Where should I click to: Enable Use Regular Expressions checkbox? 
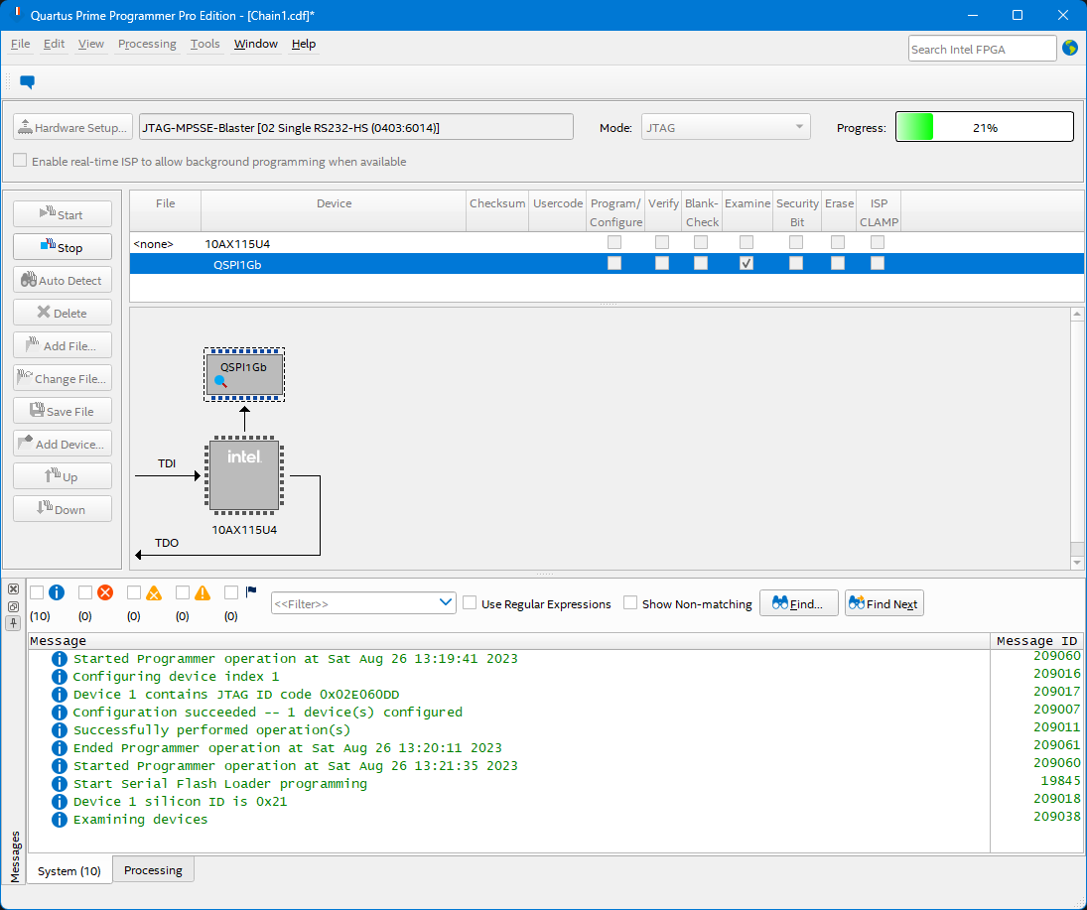[x=470, y=603]
